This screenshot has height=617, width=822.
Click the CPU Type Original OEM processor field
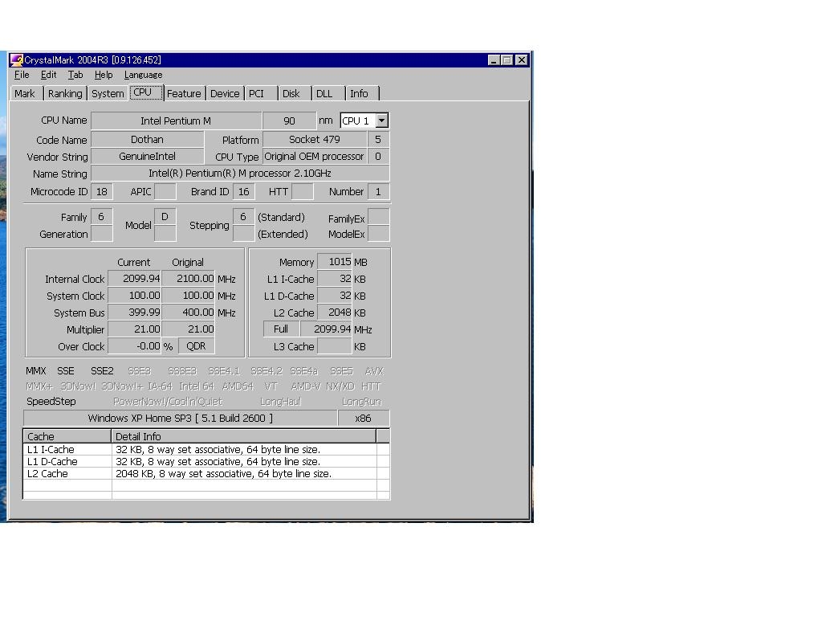315,157
